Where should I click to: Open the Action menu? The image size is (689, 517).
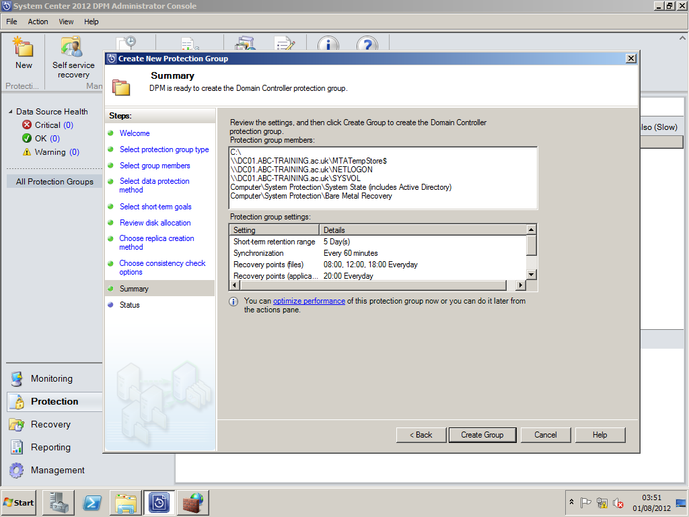(38, 22)
